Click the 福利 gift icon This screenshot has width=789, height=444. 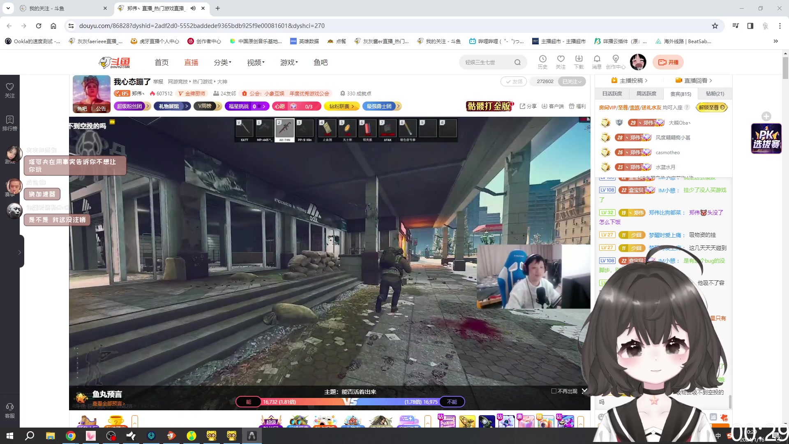pos(577,106)
